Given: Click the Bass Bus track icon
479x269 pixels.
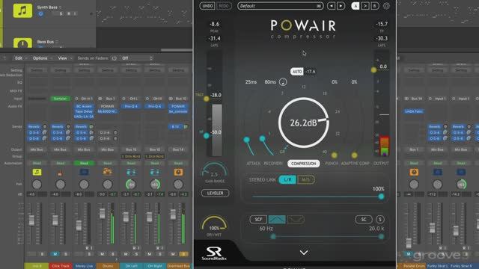Looking at the screenshot, I should 22,43.
